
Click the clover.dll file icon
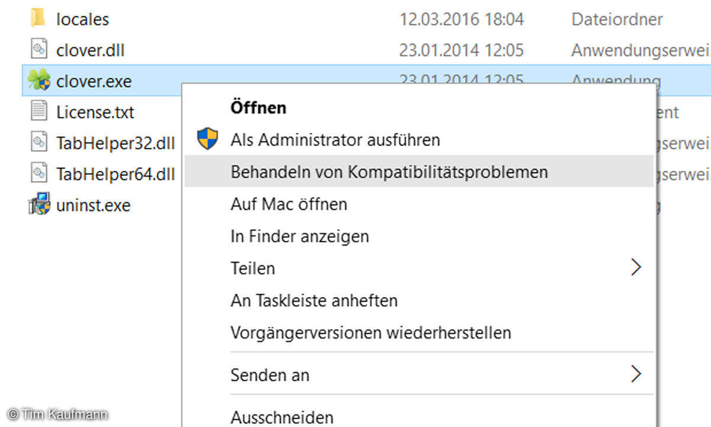(x=39, y=50)
